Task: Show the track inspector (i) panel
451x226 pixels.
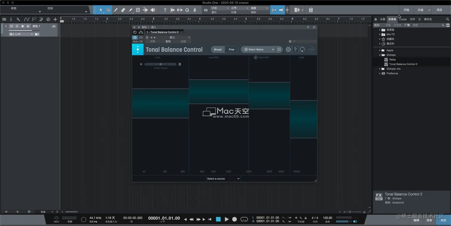Action: click(x=11, y=19)
